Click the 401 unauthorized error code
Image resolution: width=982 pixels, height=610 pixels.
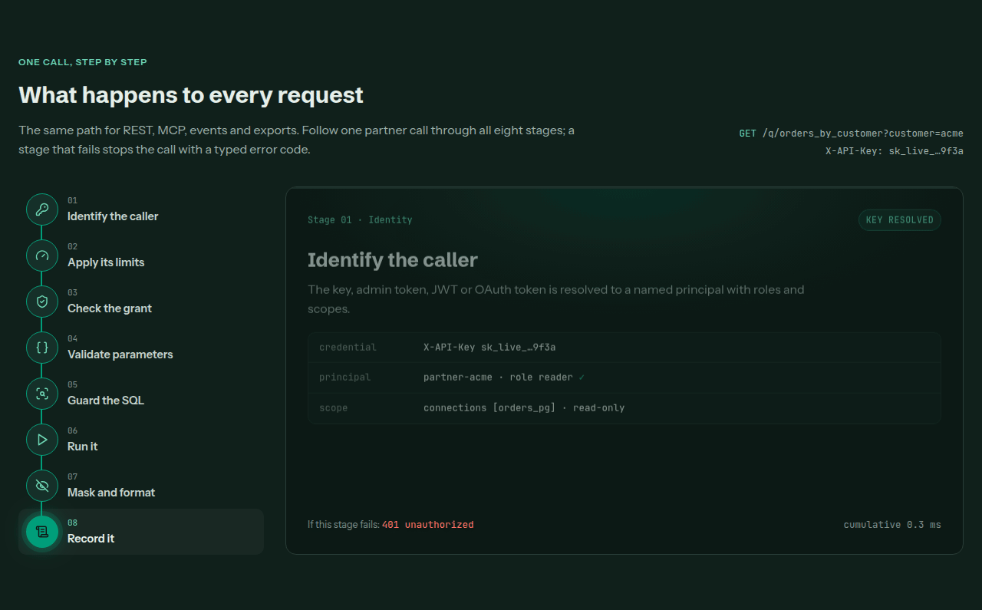click(x=427, y=525)
